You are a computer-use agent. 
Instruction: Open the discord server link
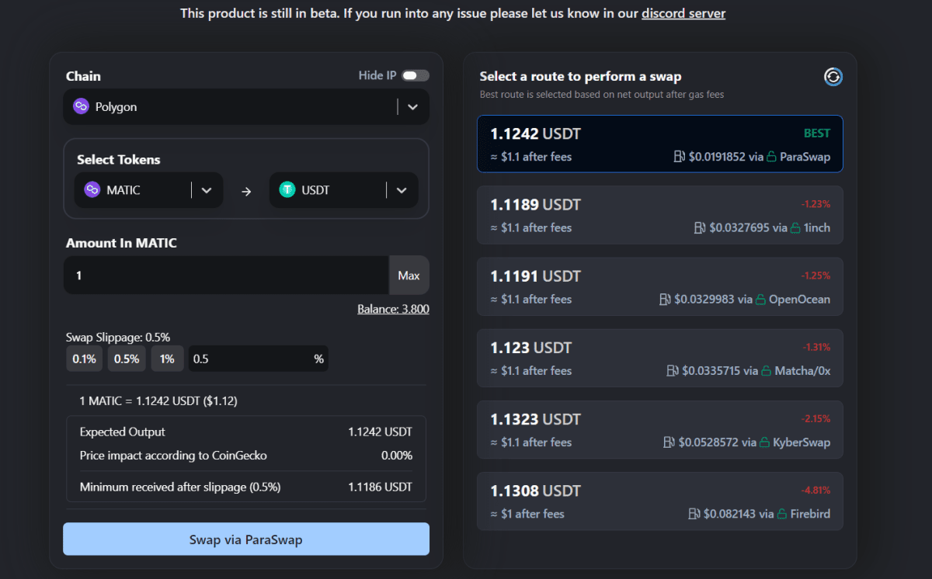click(x=683, y=13)
